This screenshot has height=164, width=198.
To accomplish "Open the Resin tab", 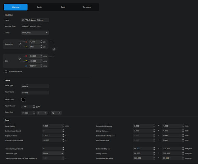I will (x=39, y=7).
